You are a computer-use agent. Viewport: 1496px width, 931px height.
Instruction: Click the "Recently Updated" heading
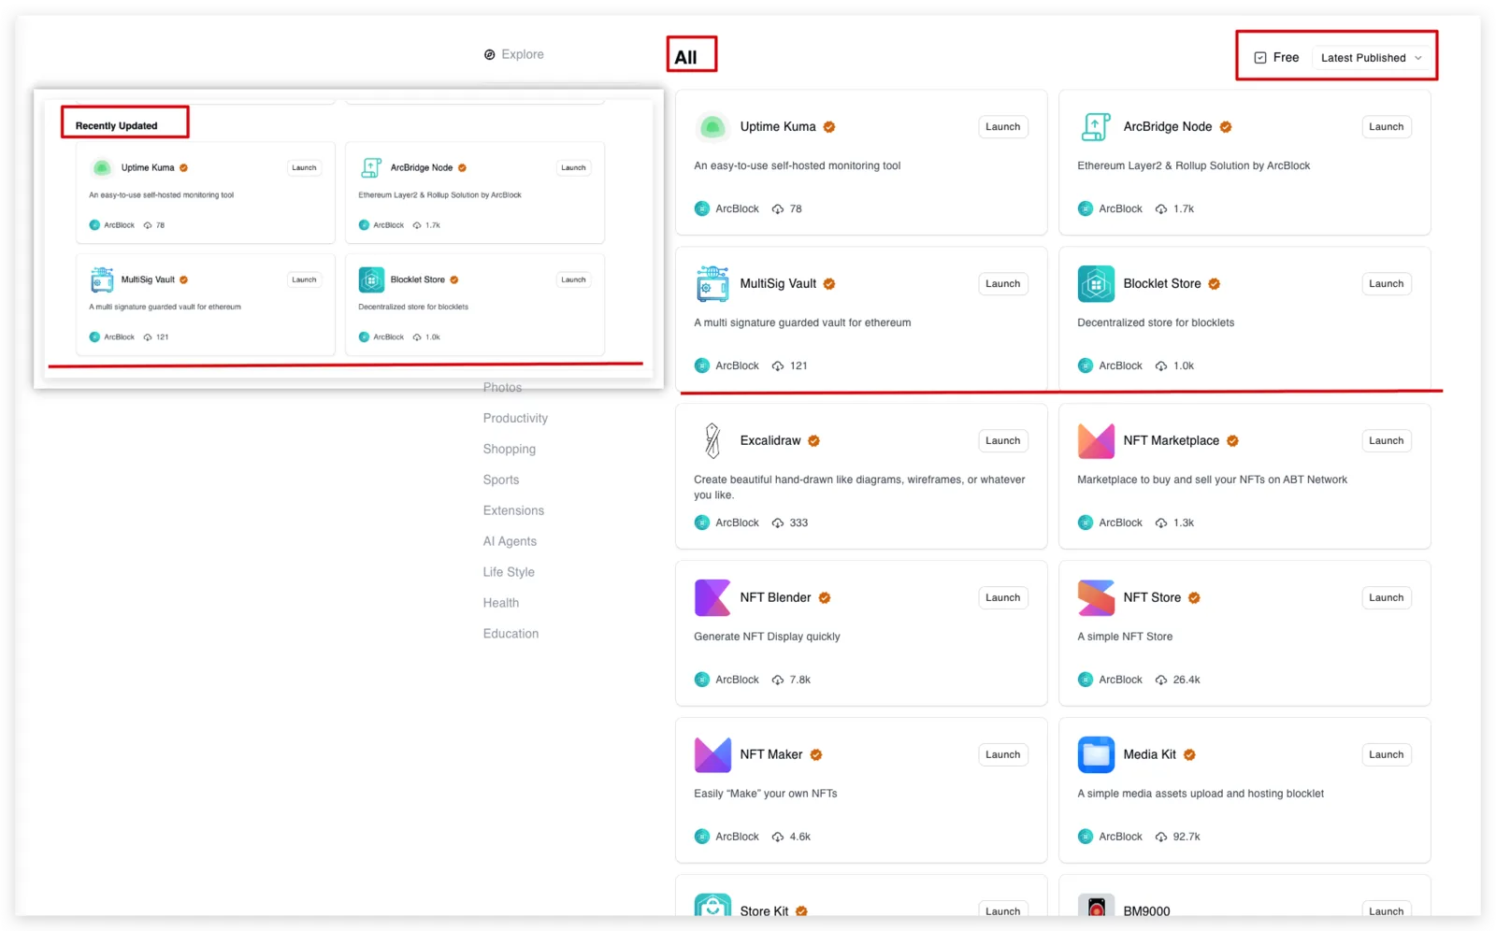coord(117,126)
